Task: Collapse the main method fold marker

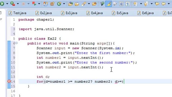Action: click(16, 43)
